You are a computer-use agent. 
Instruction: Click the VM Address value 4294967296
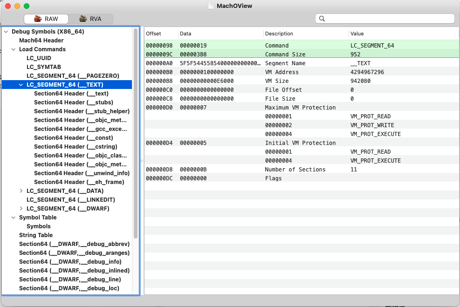367,72
